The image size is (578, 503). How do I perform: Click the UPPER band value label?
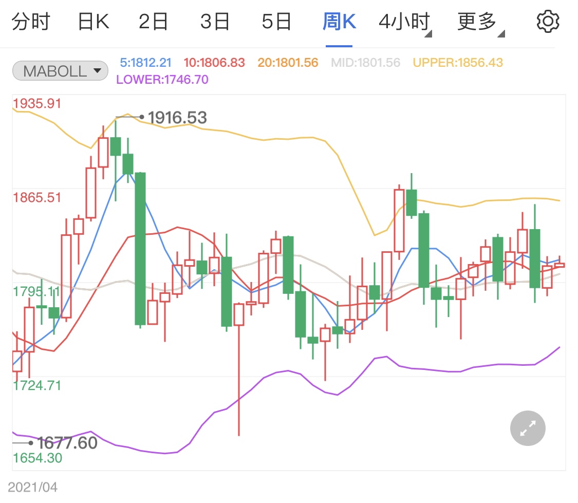coord(458,63)
